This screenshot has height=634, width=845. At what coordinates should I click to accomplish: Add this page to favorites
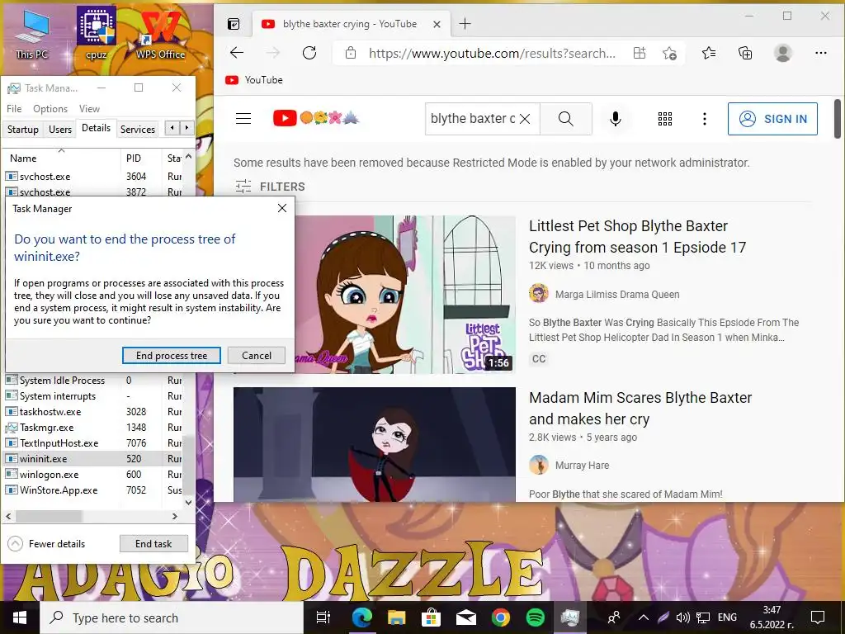click(x=669, y=53)
